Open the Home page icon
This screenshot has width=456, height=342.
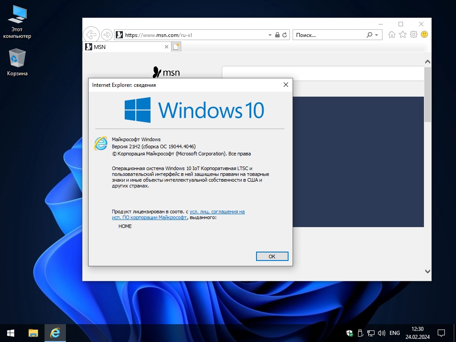coord(392,35)
